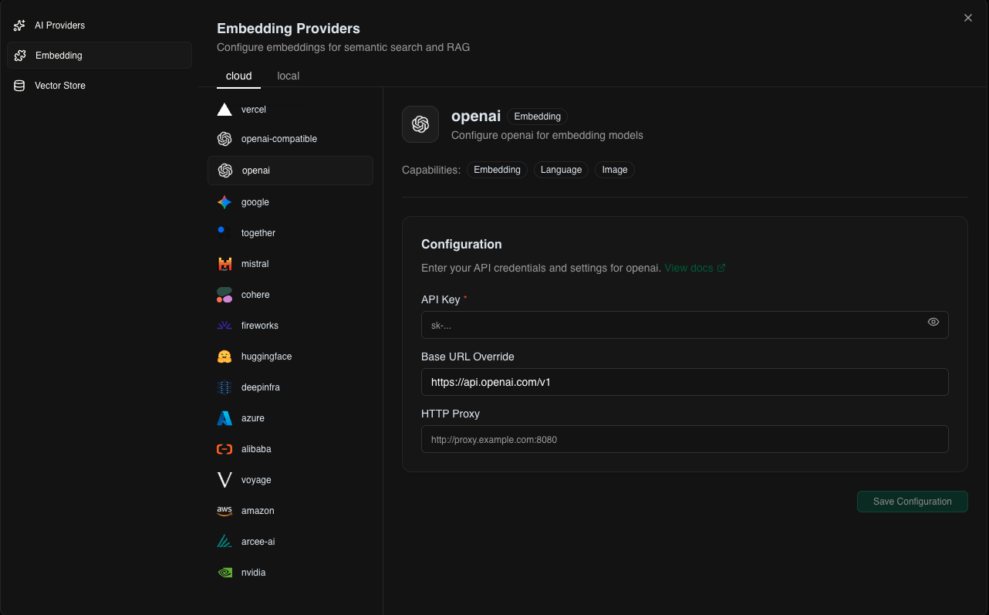
Task: Pick the azure provider icon
Action: [x=224, y=418]
